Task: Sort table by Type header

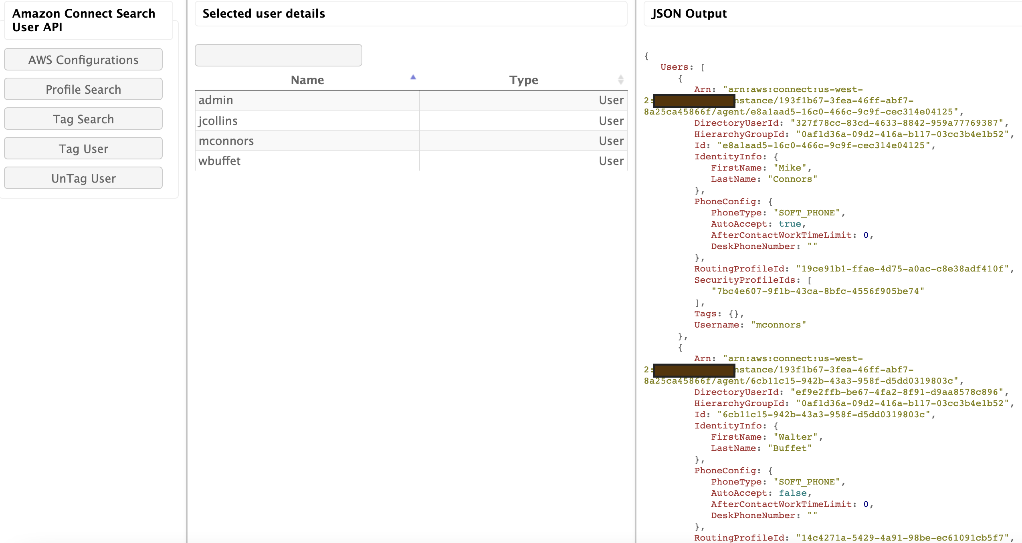Action: click(523, 80)
